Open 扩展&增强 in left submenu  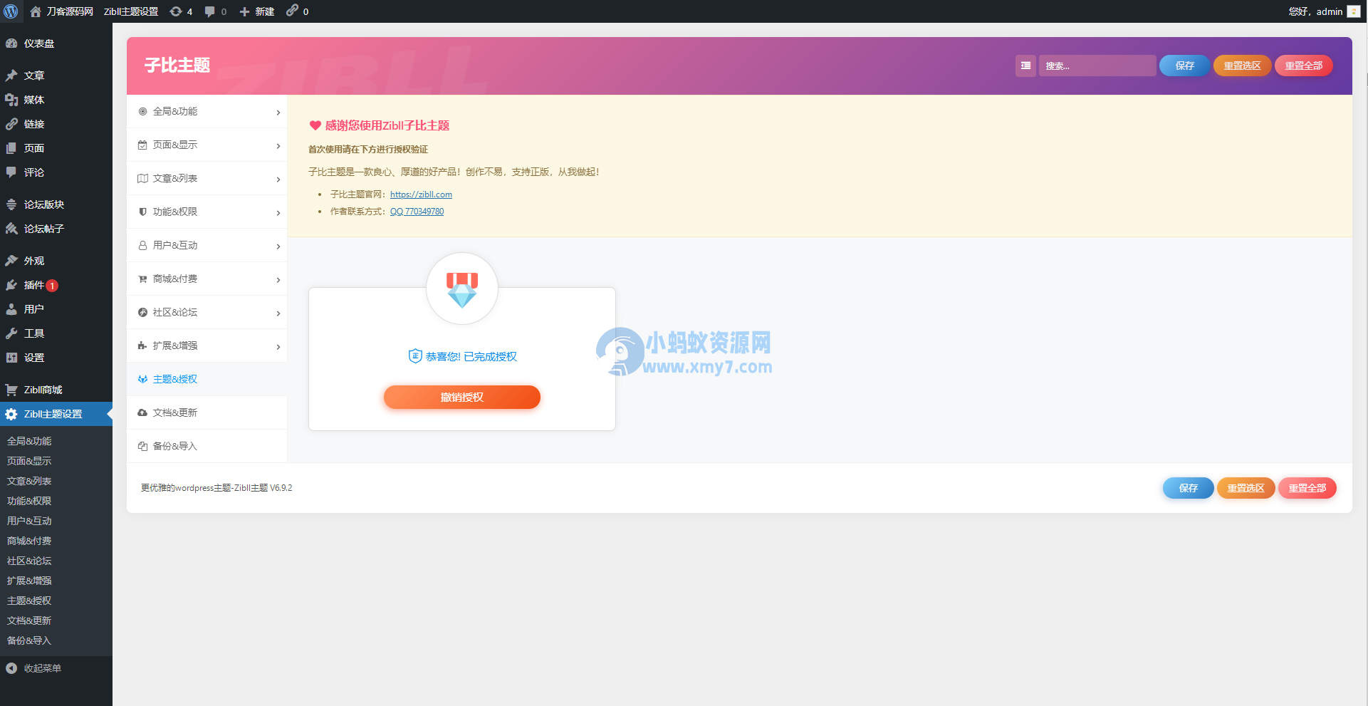click(29, 581)
